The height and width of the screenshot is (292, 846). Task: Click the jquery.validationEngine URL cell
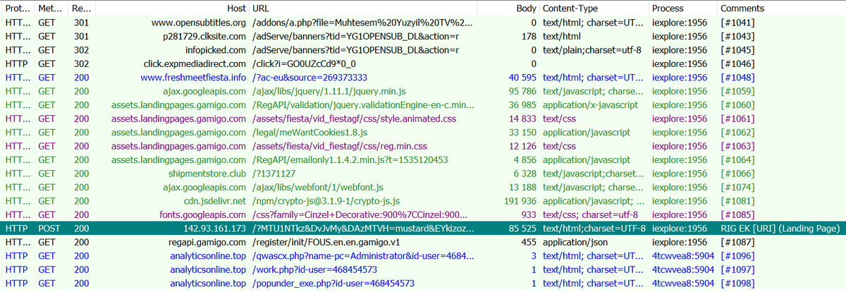(x=363, y=105)
